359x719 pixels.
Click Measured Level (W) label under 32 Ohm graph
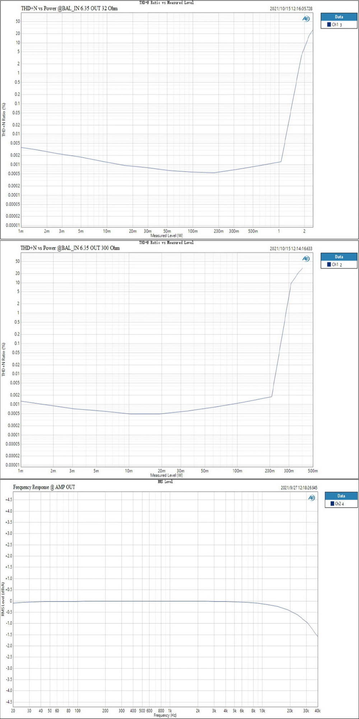click(167, 236)
